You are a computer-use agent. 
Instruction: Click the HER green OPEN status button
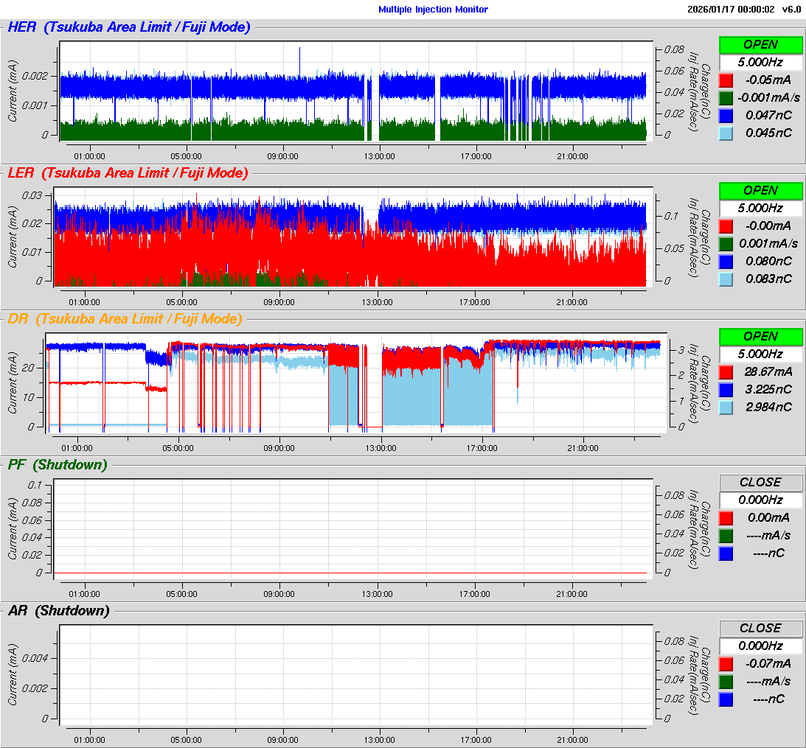point(760,45)
